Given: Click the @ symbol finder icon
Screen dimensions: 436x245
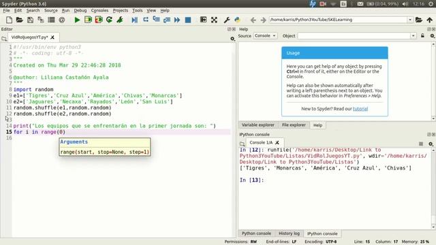Looking at the screenshot, I should tap(62, 20).
